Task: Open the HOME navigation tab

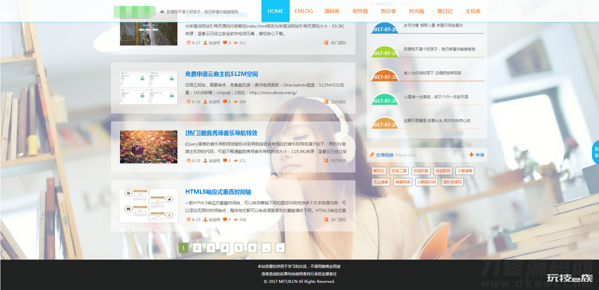Action: coord(275,11)
